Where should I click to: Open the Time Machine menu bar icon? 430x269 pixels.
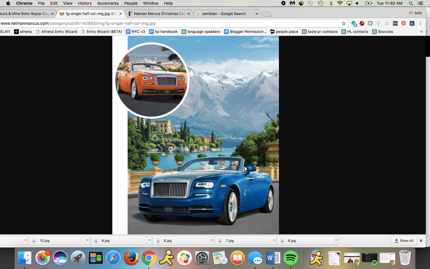click(320, 3)
